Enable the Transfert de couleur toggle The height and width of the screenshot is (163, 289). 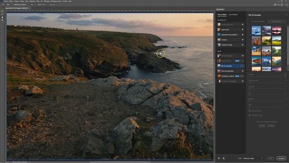click(242, 76)
